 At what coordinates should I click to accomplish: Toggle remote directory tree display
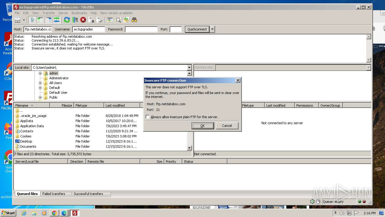pyautogui.click(x=48, y=20)
